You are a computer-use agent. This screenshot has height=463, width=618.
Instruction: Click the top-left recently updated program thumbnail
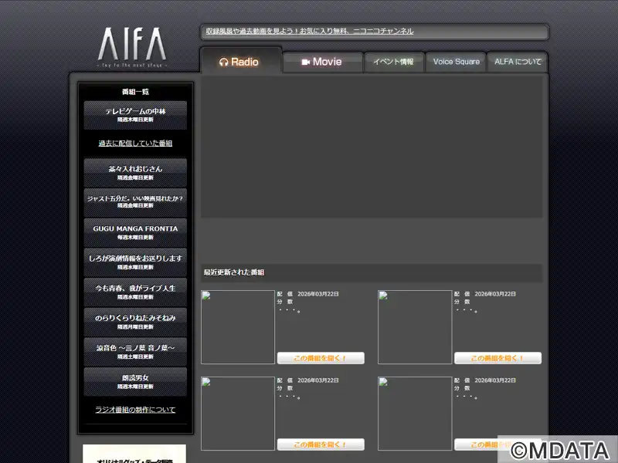[238, 327]
